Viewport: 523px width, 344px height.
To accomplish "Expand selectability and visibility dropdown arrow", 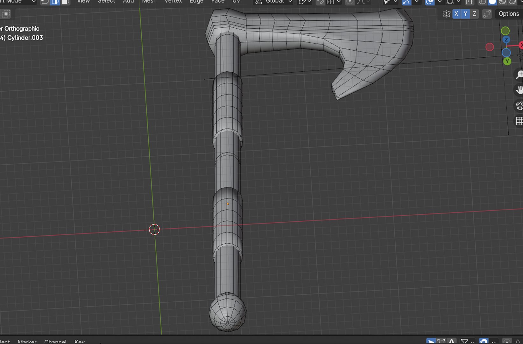I will click(x=395, y=2).
